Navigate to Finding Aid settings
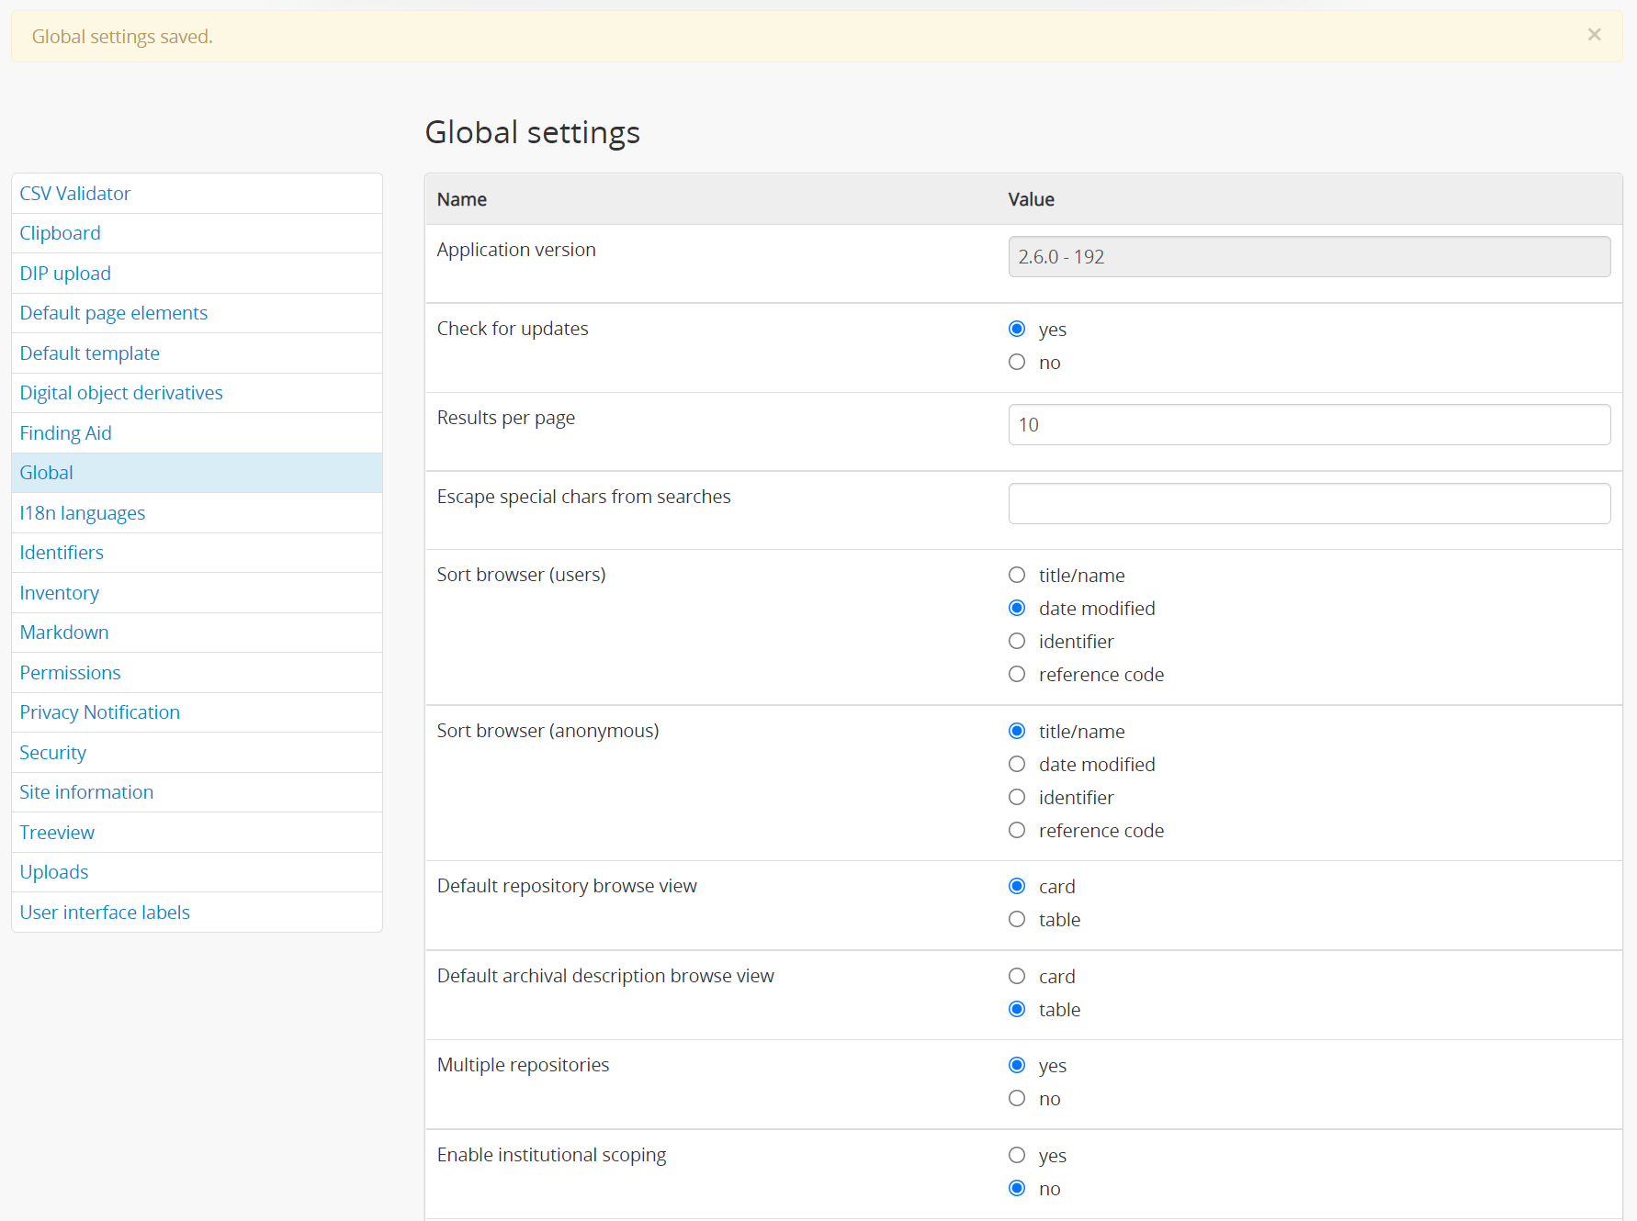Viewport: 1637px width, 1221px height. pyautogui.click(x=66, y=433)
